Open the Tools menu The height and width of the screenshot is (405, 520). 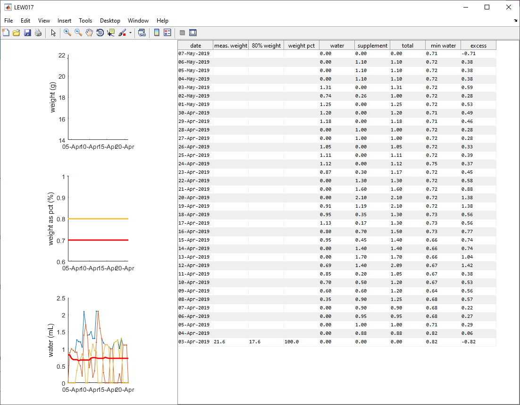pos(85,21)
